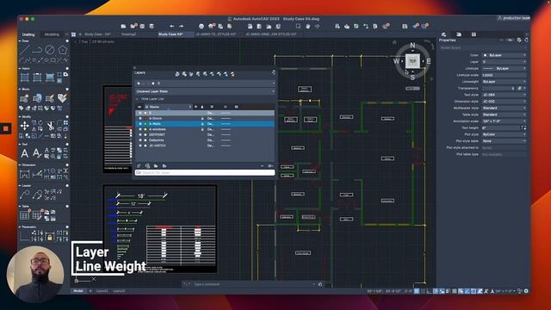Image resolution: width=551 pixels, height=310 pixels.
Task: Click the color swatch of A-windows layer
Action: (145, 129)
